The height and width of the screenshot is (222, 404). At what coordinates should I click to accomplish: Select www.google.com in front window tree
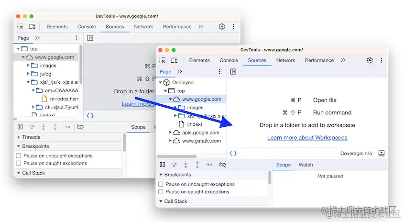(x=201, y=99)
